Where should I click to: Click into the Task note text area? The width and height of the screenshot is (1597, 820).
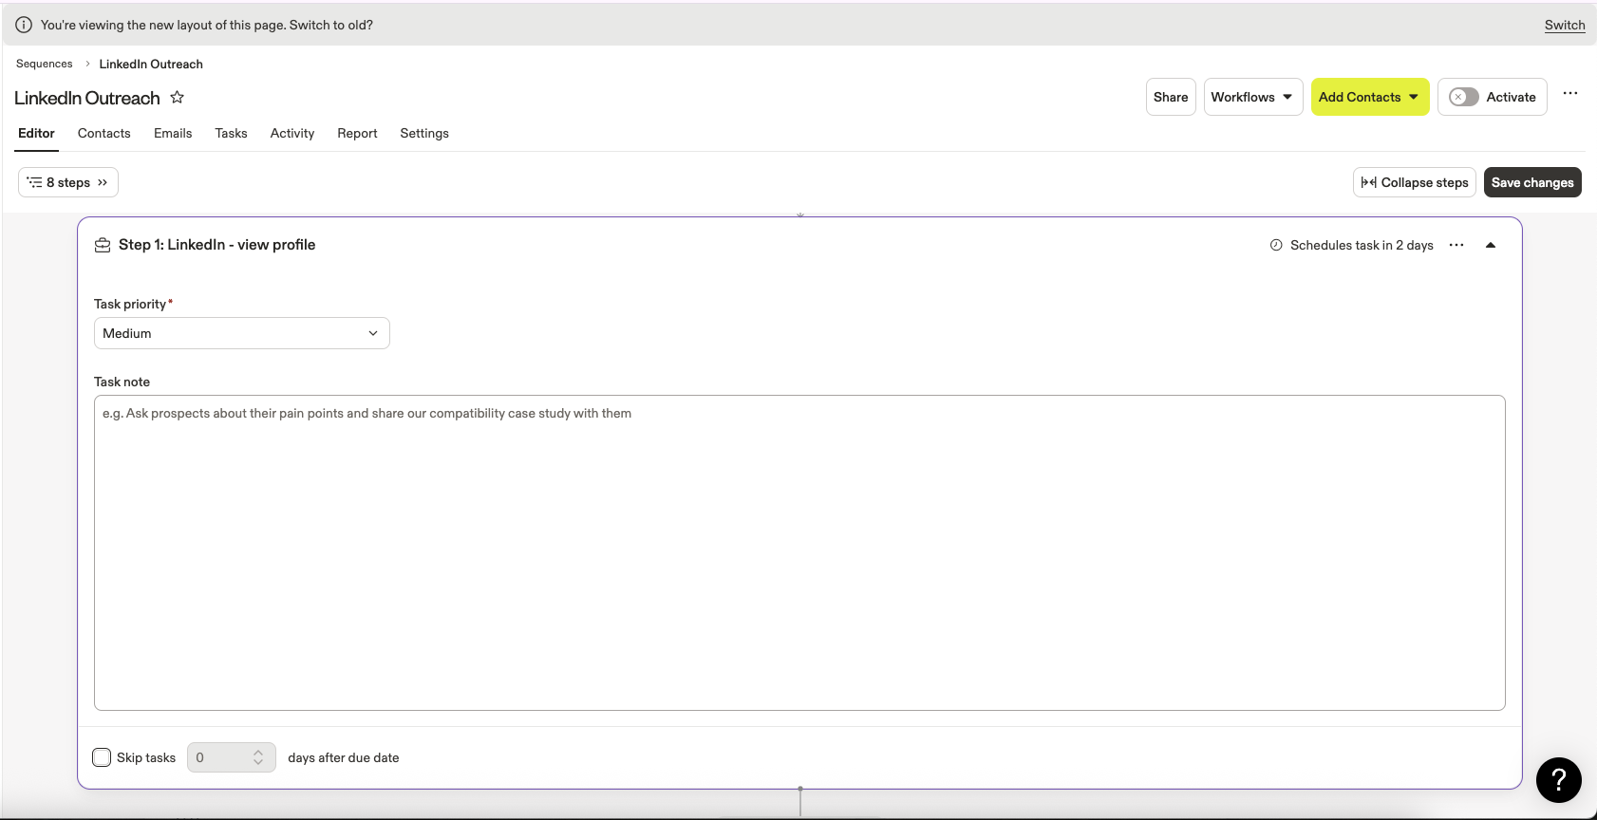[799, 552]
